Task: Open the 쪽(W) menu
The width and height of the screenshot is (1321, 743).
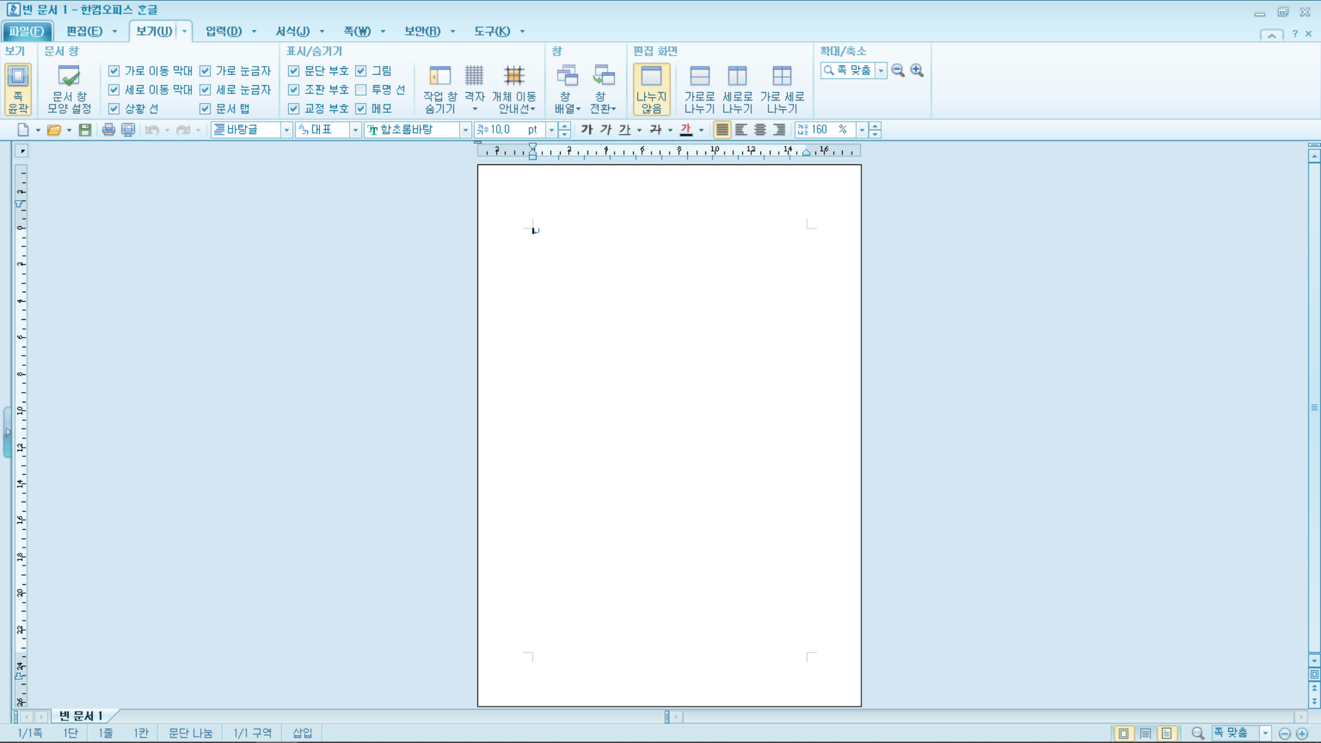Action: click(357, 31)
